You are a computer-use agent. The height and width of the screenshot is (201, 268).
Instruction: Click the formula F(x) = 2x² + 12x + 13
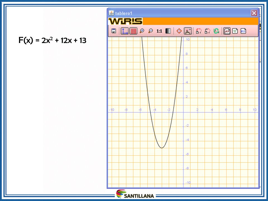[52, 40]
